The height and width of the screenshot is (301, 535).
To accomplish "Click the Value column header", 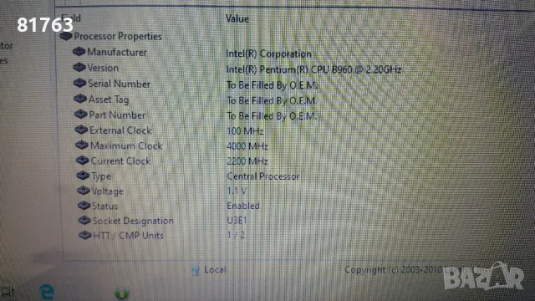I will click(237, 18).
